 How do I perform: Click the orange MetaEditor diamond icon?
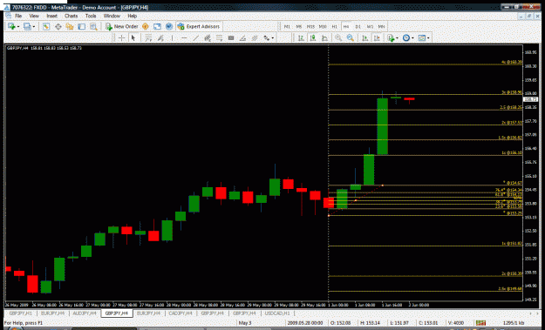pyautogui.click(x=146, y=26)
